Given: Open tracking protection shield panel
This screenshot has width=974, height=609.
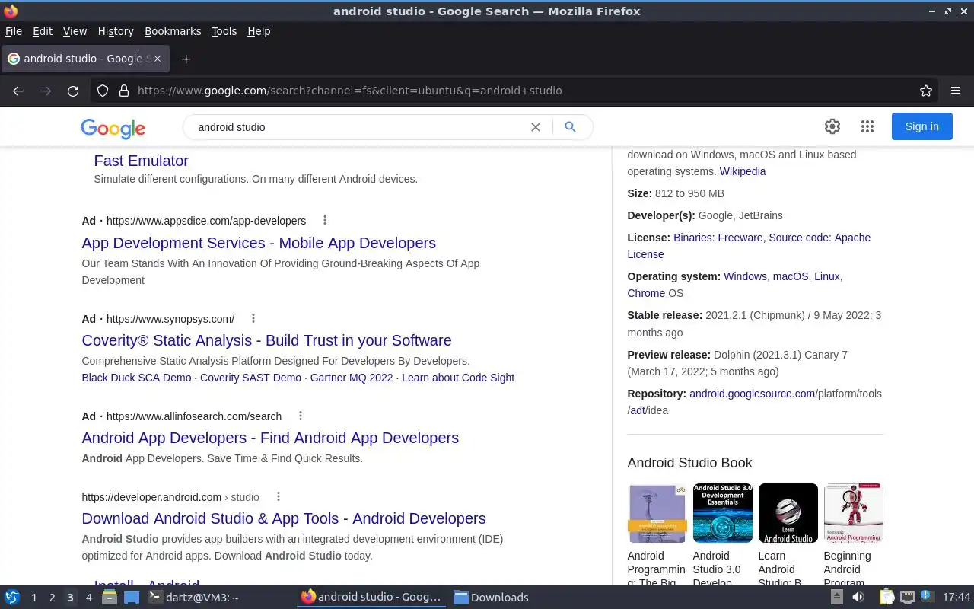Looking at the screenshot, I should (x=103, y=91).
